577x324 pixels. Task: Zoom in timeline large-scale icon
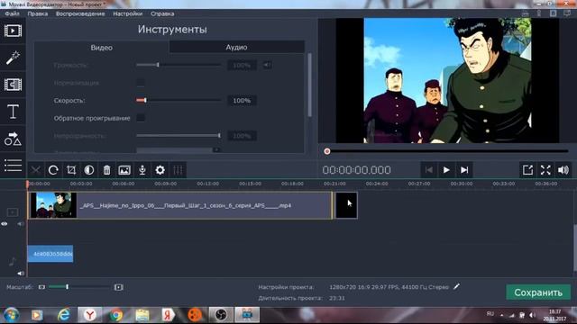(x=118, y=287)
